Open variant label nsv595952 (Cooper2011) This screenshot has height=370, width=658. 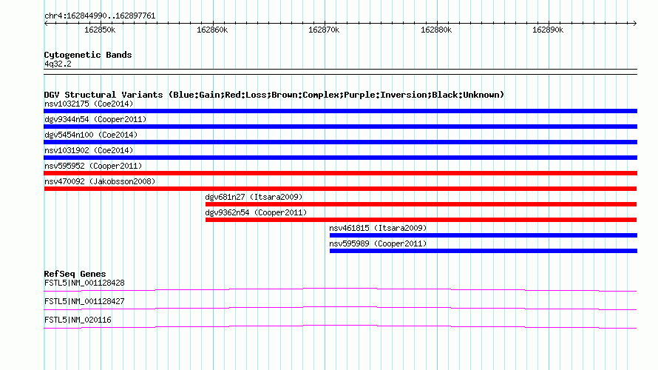coord(93,166)
